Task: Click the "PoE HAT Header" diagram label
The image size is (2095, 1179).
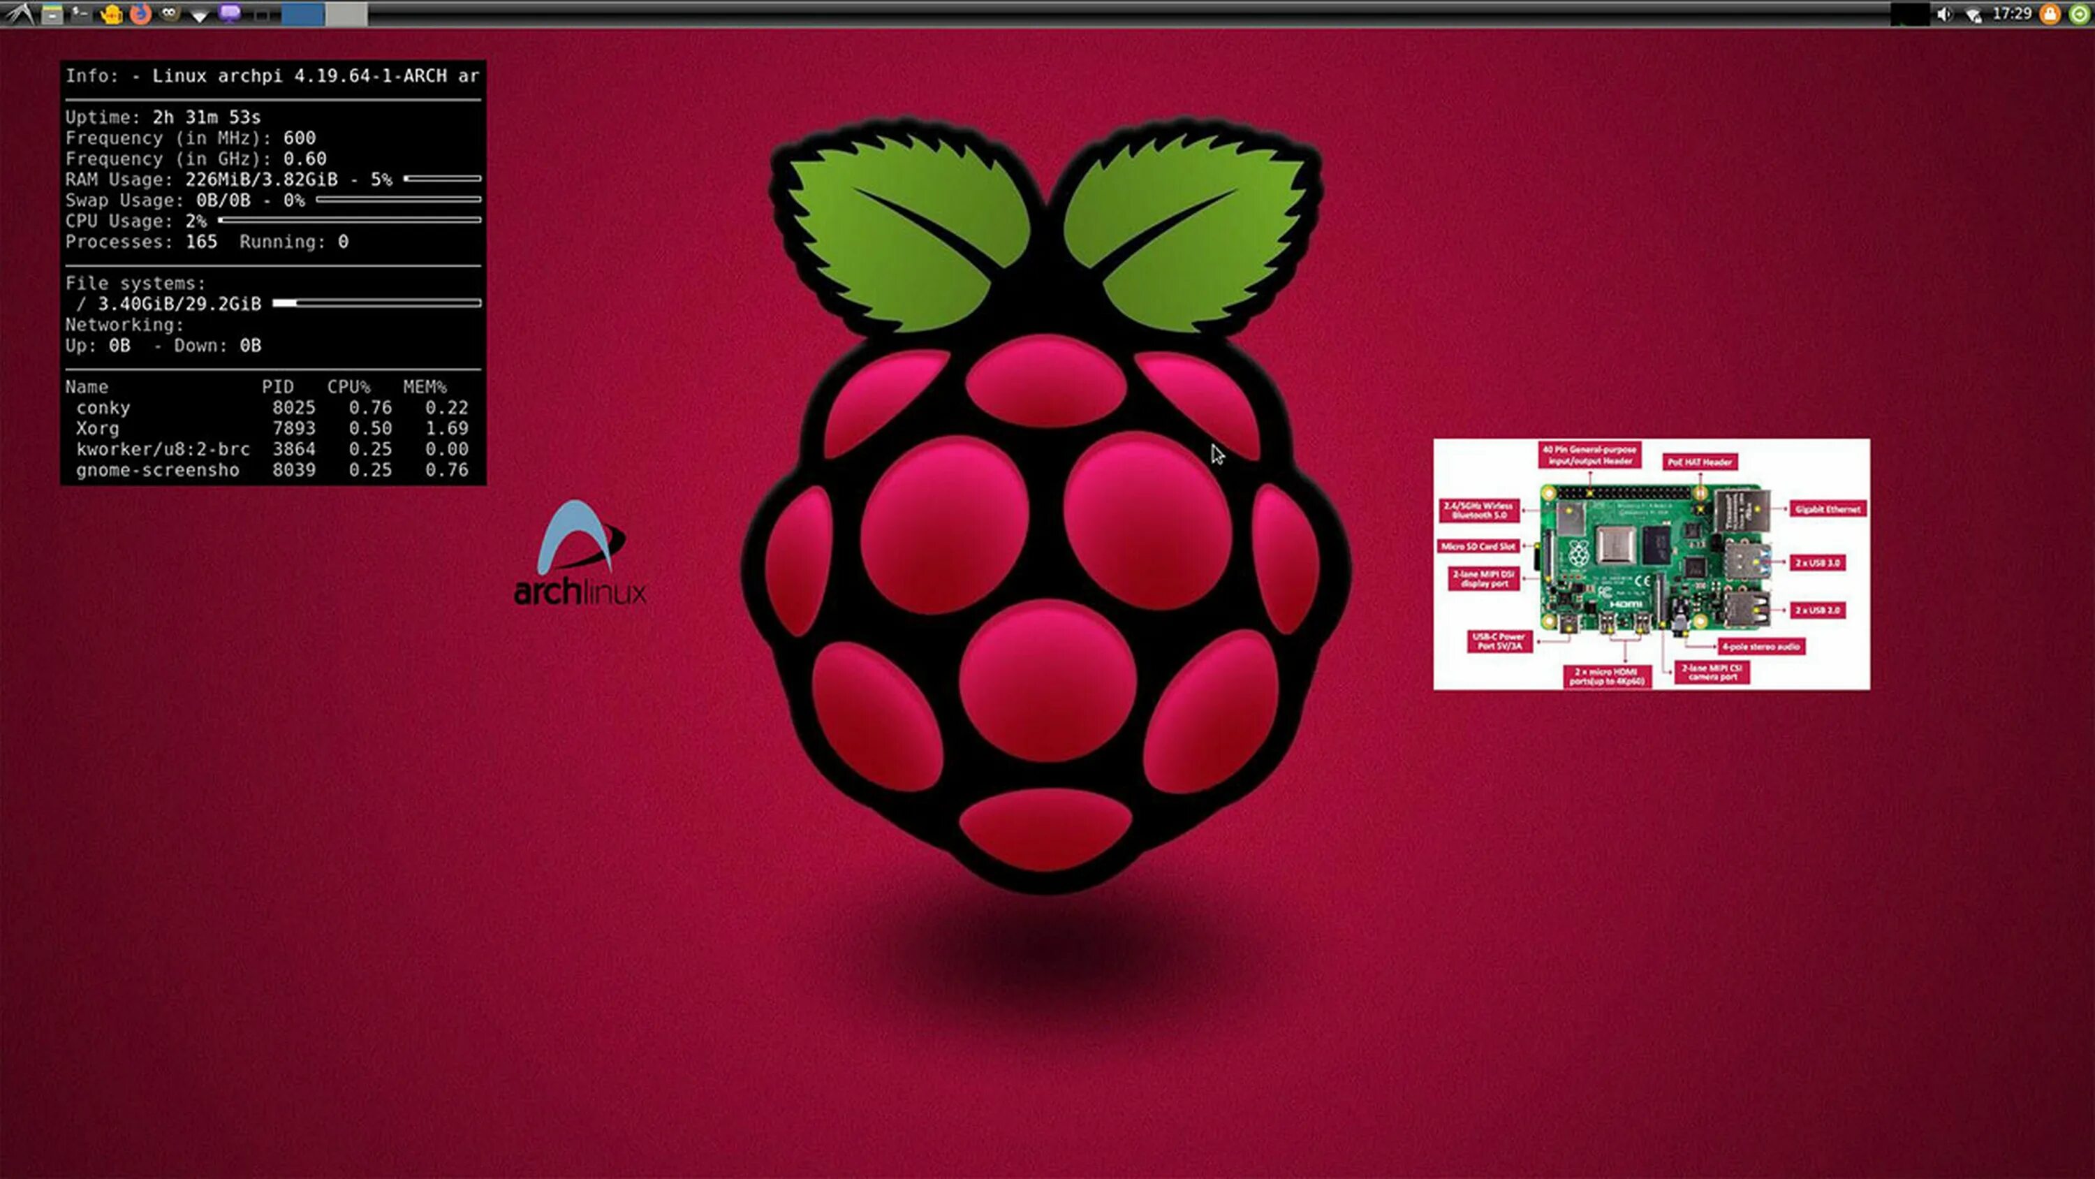Action: pyautogui.click(x=1700, y=462)
